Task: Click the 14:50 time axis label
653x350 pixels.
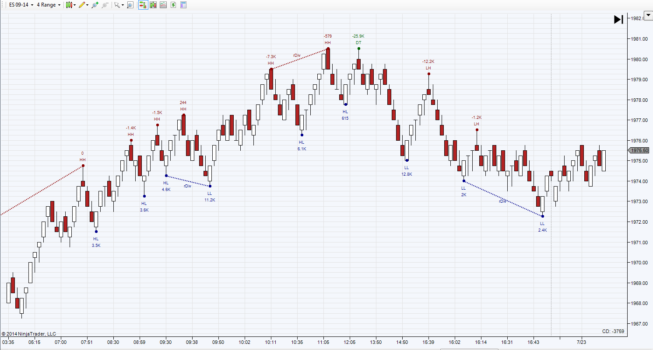Action: click(x=402, y=342)
